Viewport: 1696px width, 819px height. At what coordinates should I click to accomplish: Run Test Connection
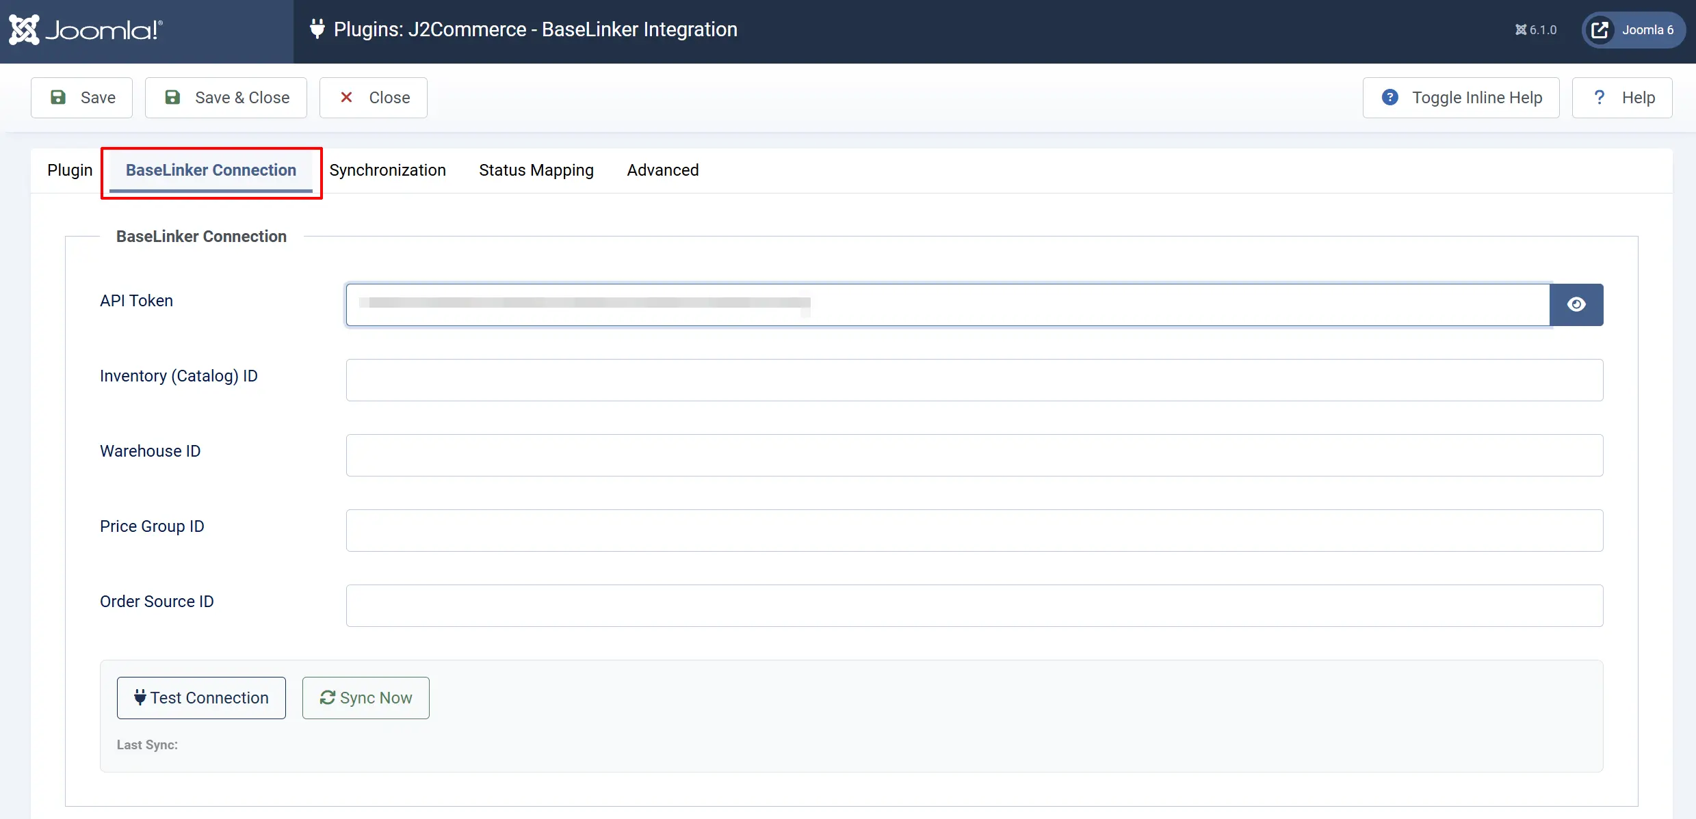201,698
